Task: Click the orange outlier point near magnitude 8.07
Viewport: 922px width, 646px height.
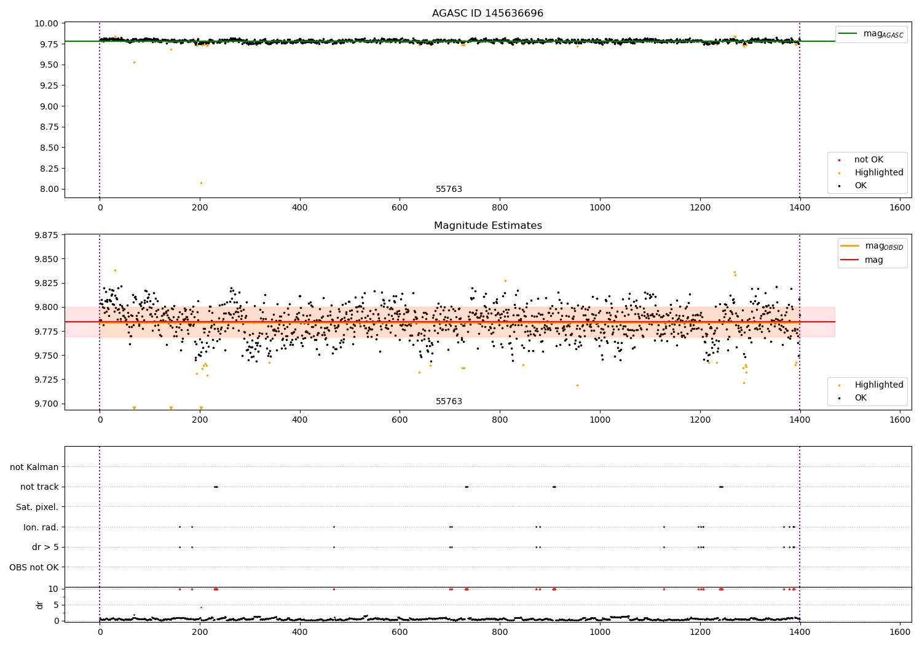Action: point(201,183)
